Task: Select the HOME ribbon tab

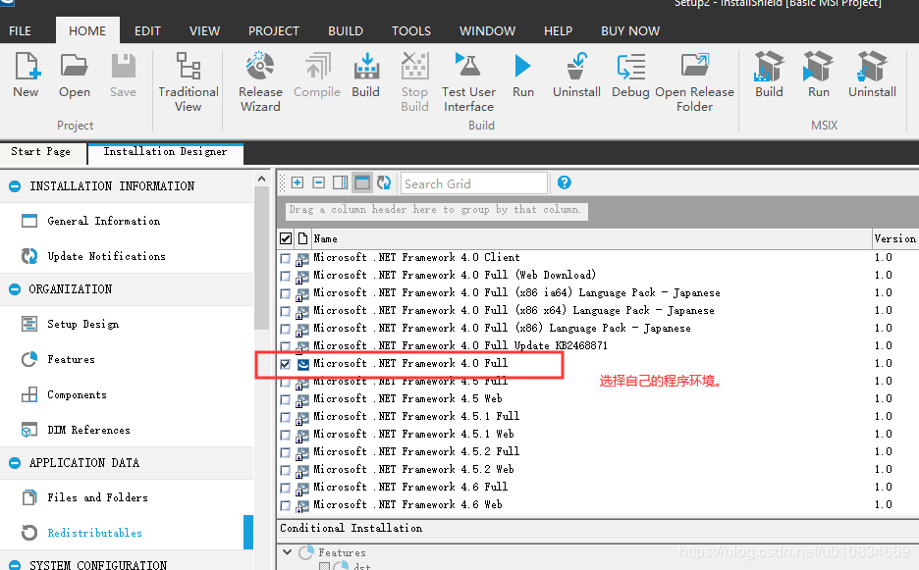Action: [x=87, y=31]
